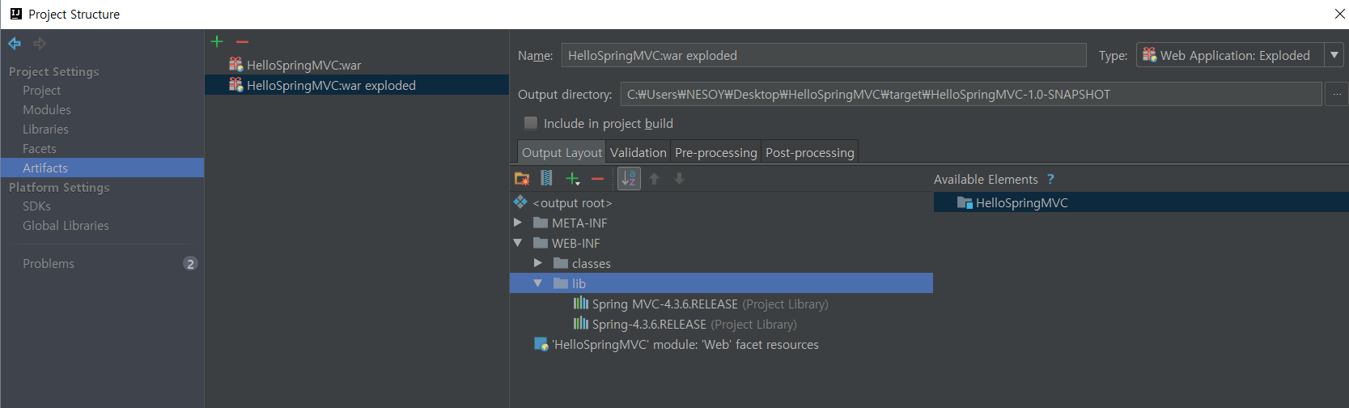Viewport: 1349px width, 408px height.
Task: Move the selected element up
Action: tap(655, 178)
